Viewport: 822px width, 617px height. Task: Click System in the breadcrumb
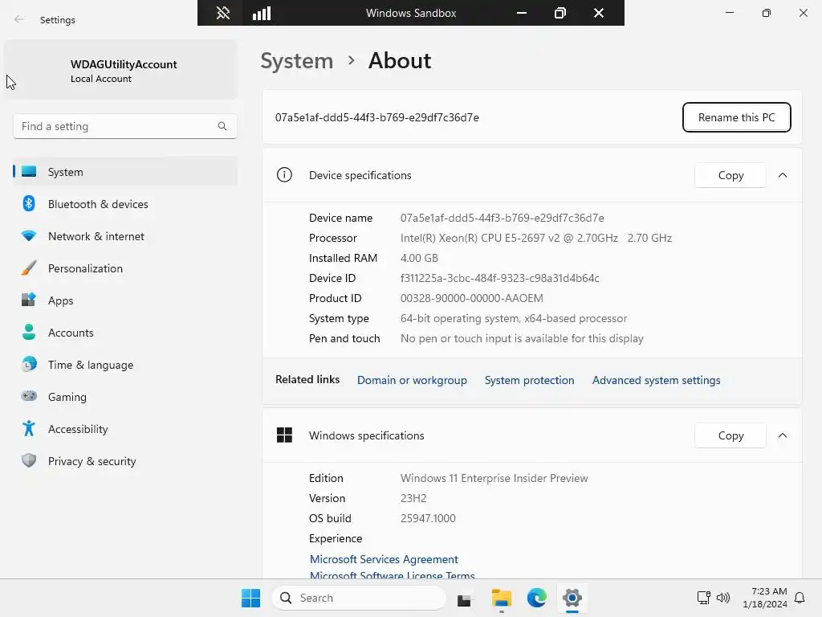pos(297,61)
